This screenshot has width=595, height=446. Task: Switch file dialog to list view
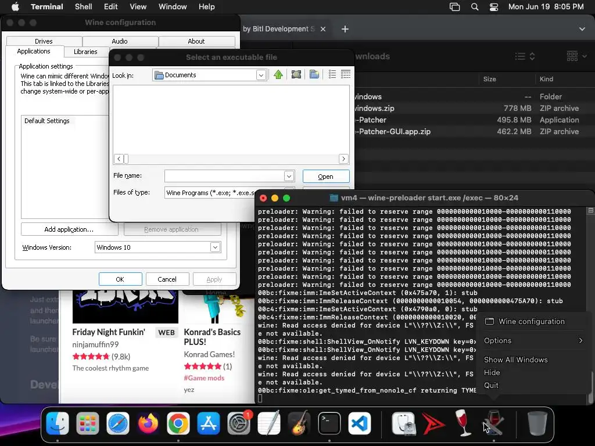point(332,75)
